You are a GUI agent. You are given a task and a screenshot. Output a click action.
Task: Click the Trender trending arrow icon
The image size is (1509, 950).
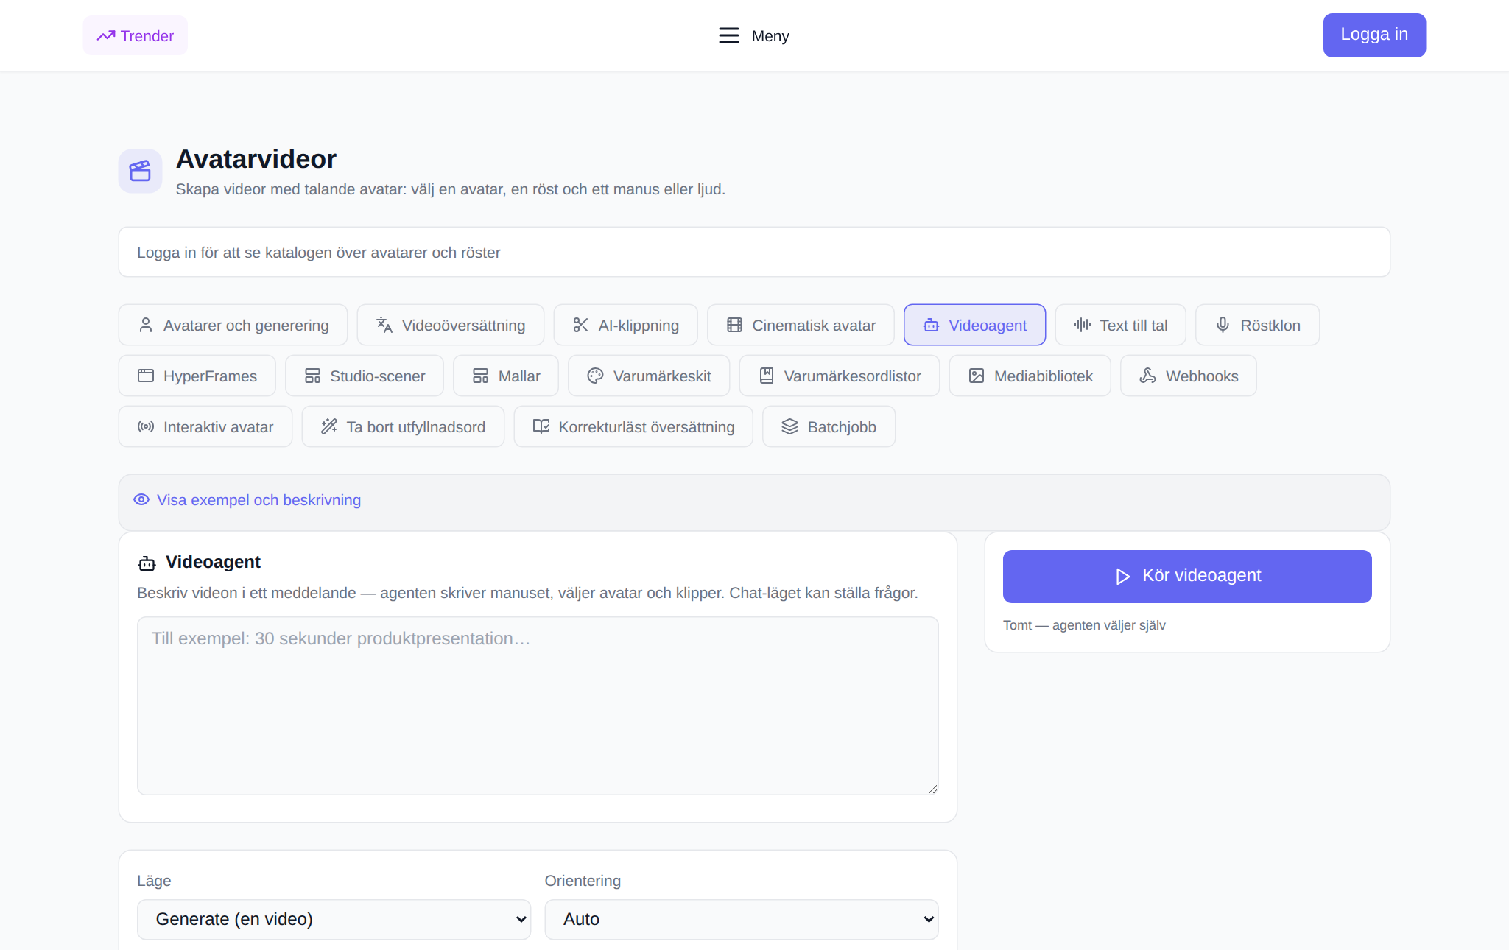106,35
